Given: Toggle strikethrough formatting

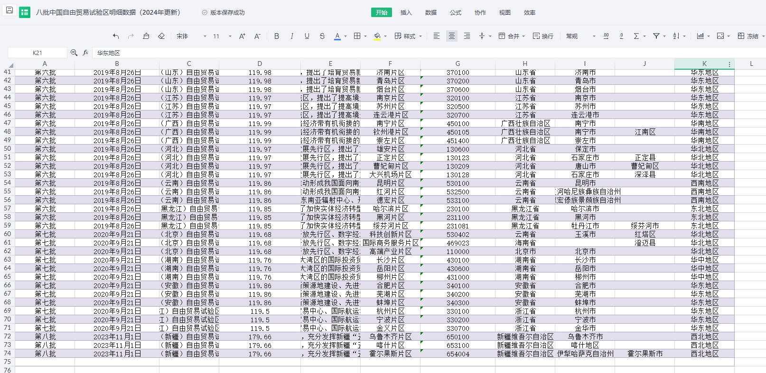Looking at the screenshot, I should point(322,36).
